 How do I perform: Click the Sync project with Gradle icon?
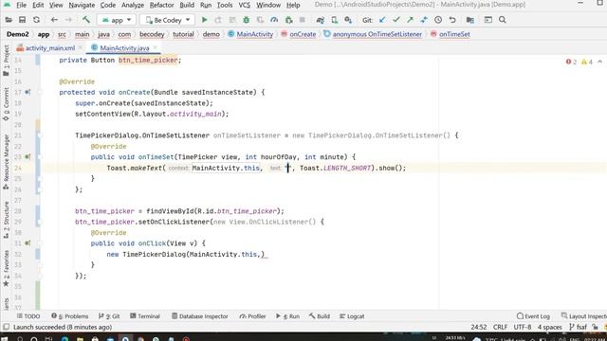pyautogui.click(x=320, y=20)
